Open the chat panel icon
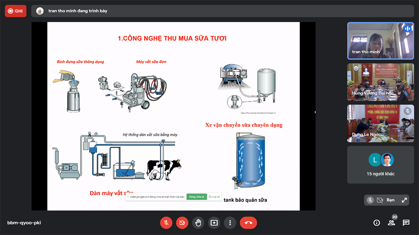419x235 pixels. 406,223
